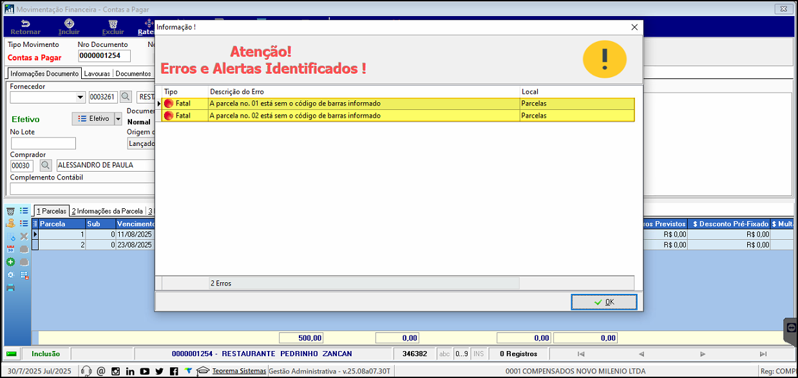
Task: Click the @ email icon in status bar
Action: tap(101, 371)
